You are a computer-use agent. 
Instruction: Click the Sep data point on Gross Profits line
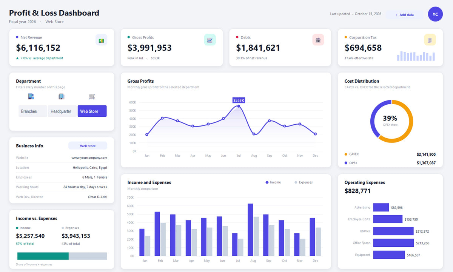pyautogui.click(x=269, y=121)
